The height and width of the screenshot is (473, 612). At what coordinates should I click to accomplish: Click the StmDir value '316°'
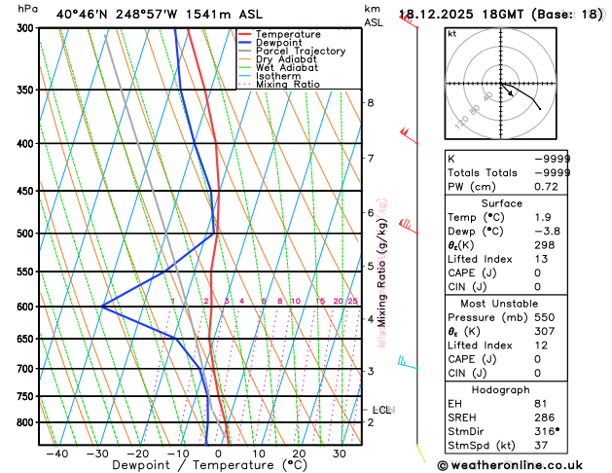(547, 431)
